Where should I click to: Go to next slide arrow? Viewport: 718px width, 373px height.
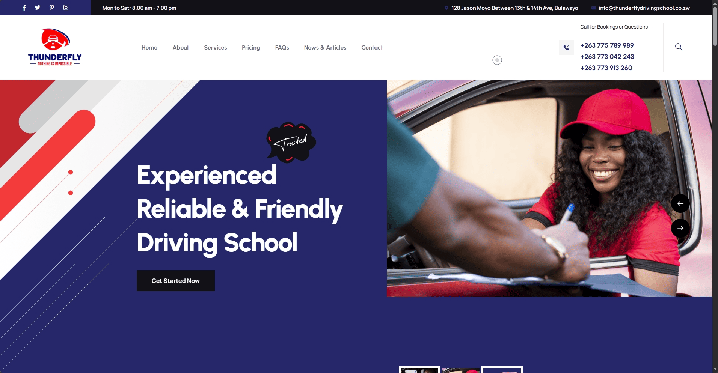[x=680, y=228]
